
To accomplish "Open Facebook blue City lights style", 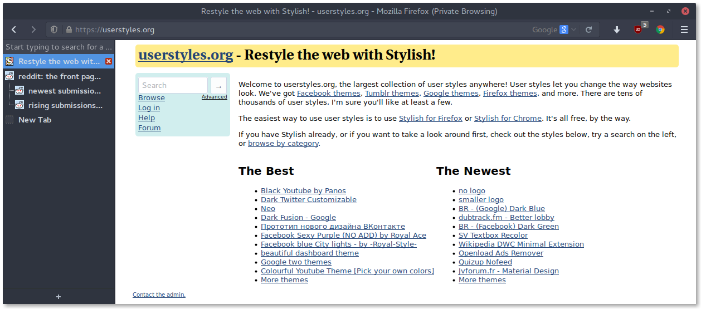I will point(339,244).
